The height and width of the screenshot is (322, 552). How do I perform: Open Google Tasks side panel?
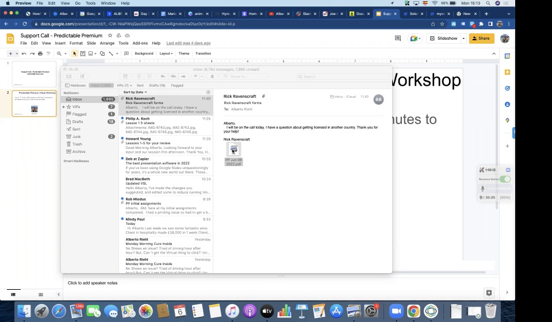(x=507, y=89)
